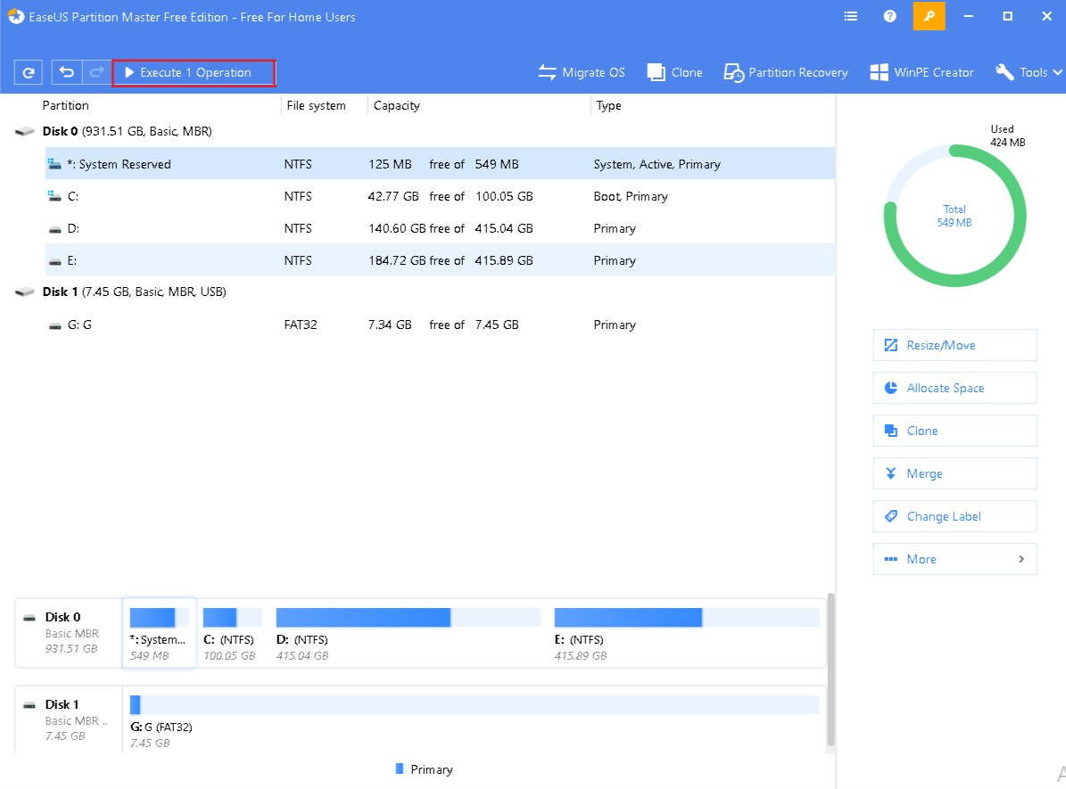
Task: Open WinPE Creator
Action: pos(922,73)
